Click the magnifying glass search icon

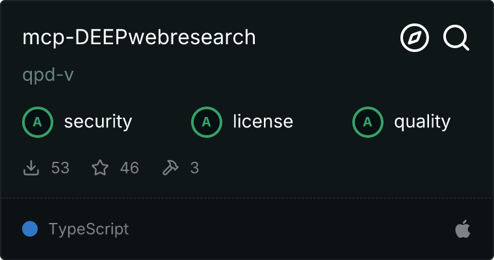pyautogui.click(x=456, y=38)
